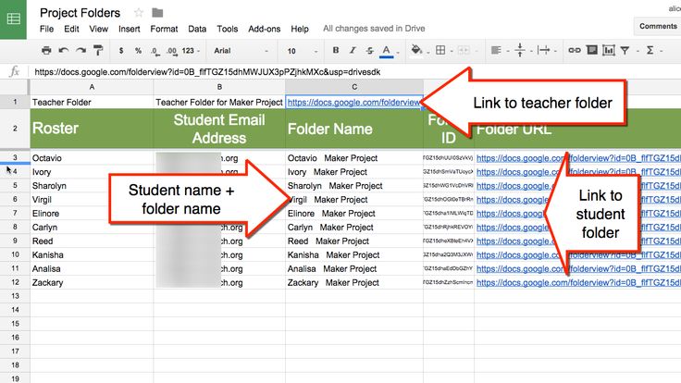Open the Data menu

click(x=197, y=29)
